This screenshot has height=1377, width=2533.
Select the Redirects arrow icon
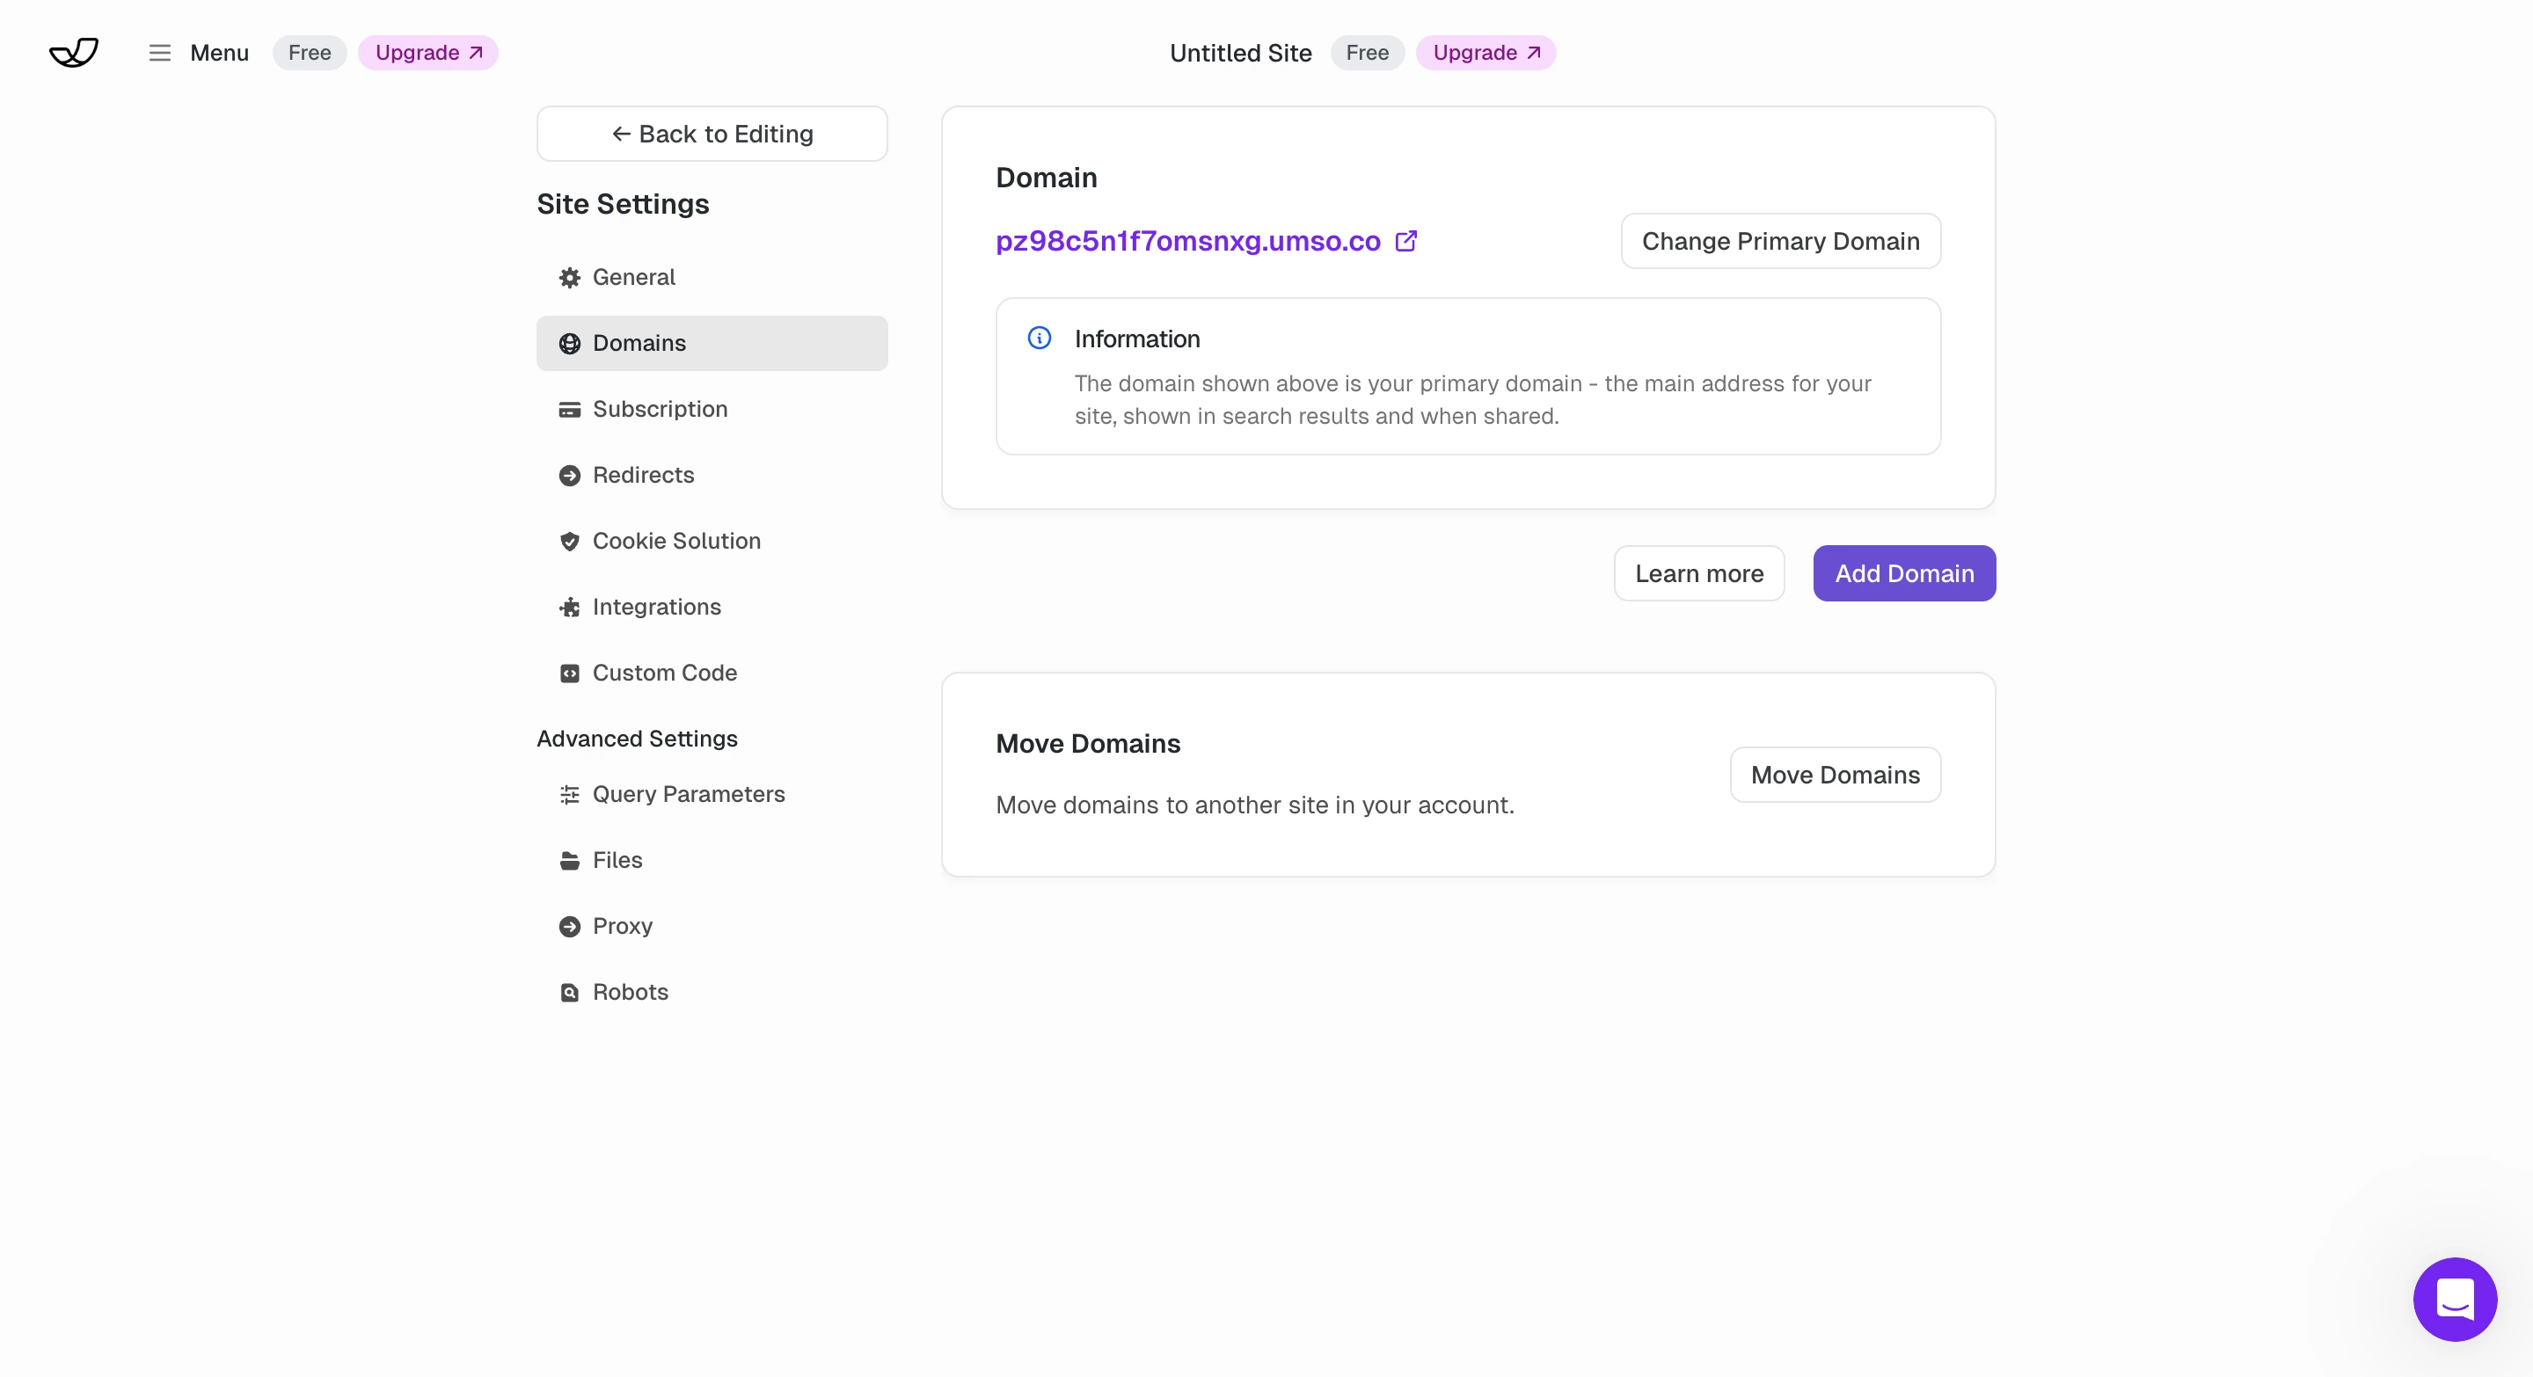(570, 476)
